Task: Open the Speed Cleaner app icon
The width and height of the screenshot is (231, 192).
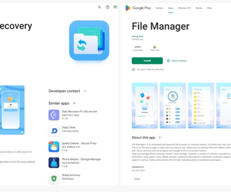Action: tap(54, 147)
